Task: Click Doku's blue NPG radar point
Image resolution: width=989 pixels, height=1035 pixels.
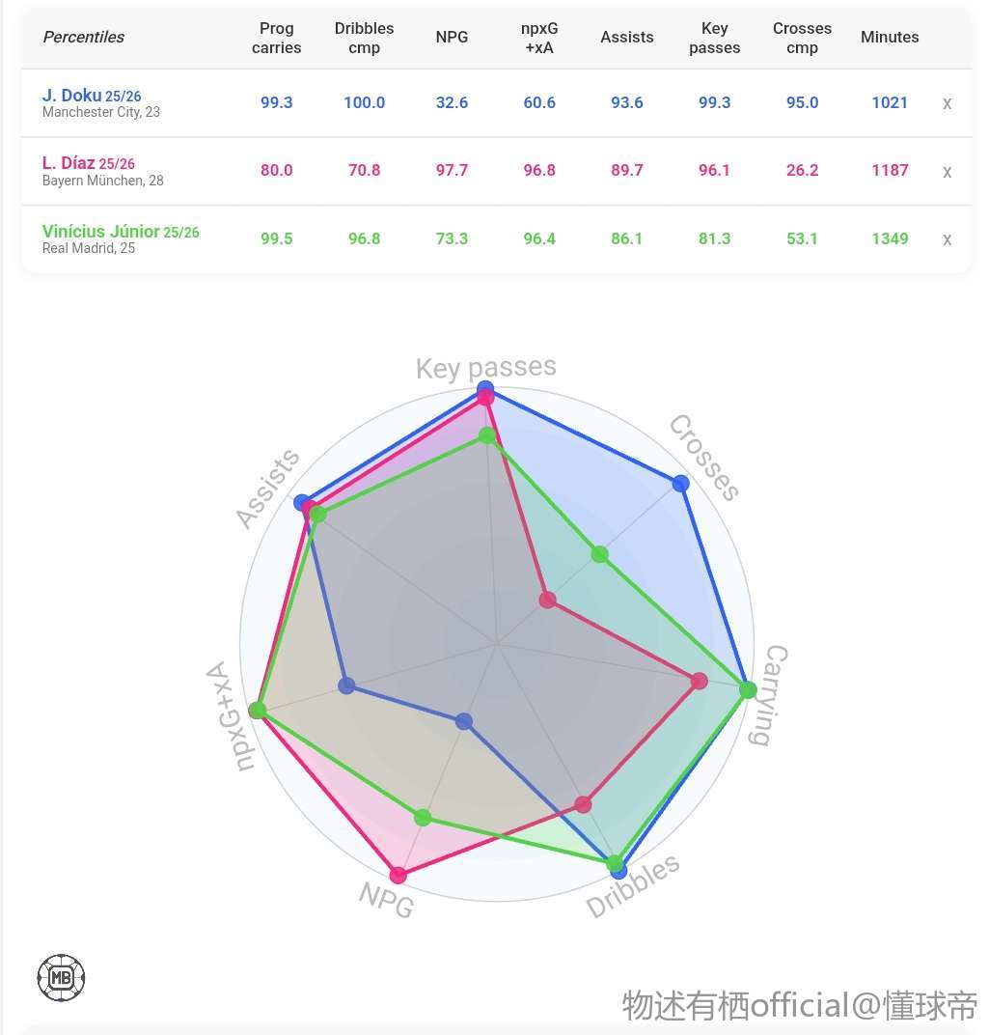Action: click(464, 721)
